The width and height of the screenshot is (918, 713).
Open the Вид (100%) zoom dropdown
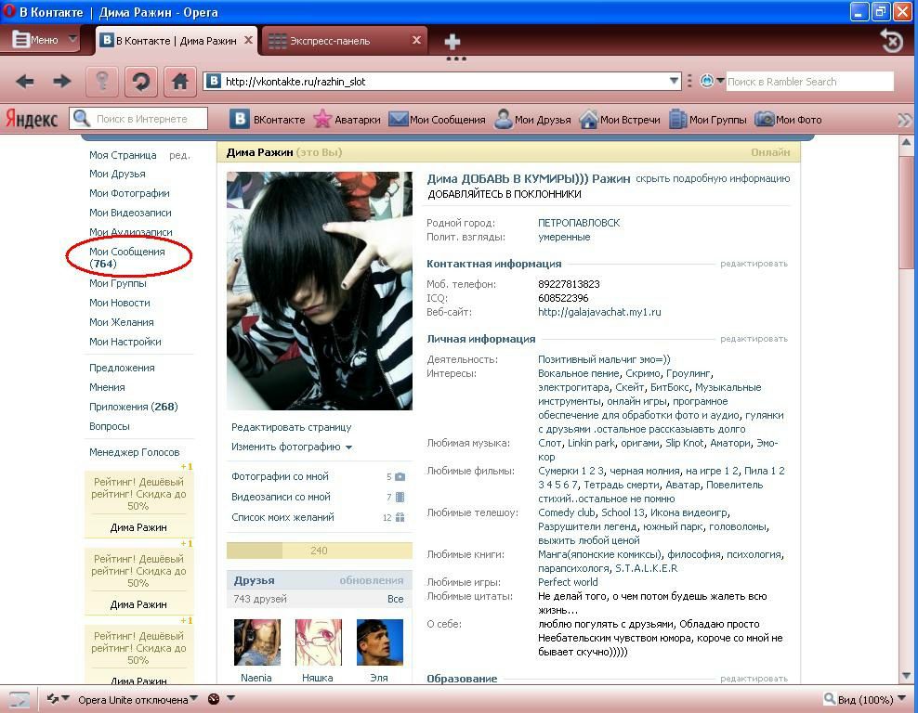pyautogui.click(x=901, y=698)
